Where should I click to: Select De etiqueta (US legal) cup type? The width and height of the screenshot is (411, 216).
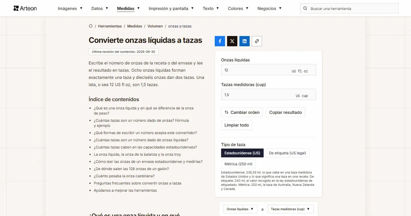[288, 153]
